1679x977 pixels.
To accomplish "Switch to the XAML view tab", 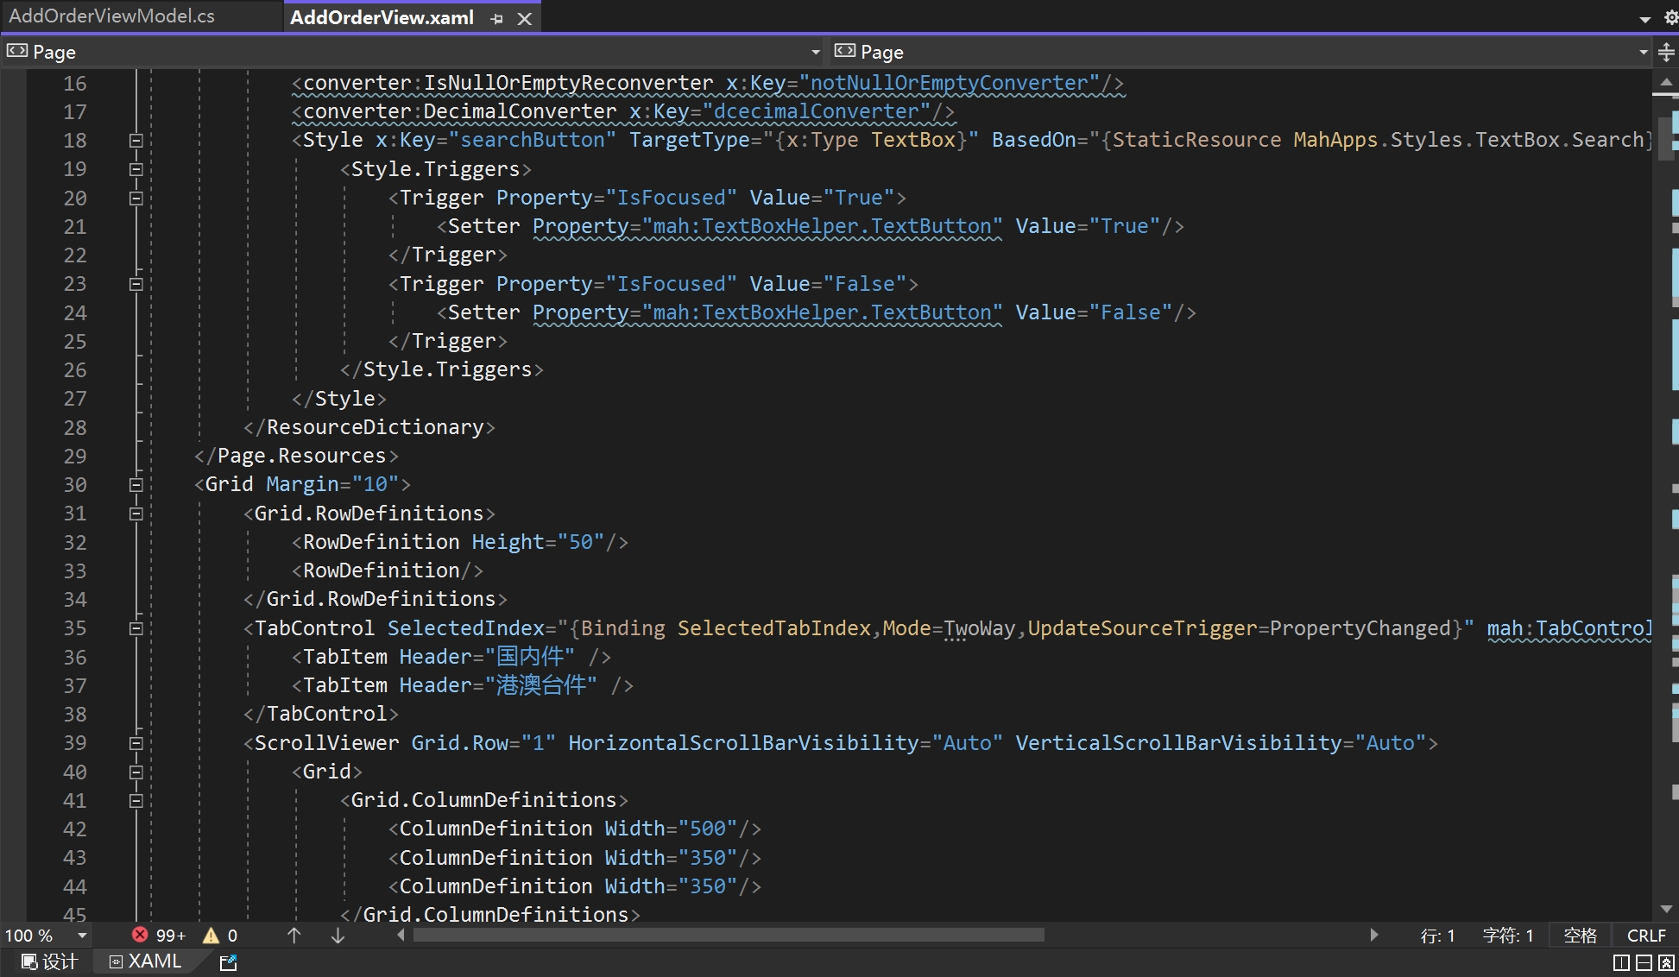I will (146, 961).
